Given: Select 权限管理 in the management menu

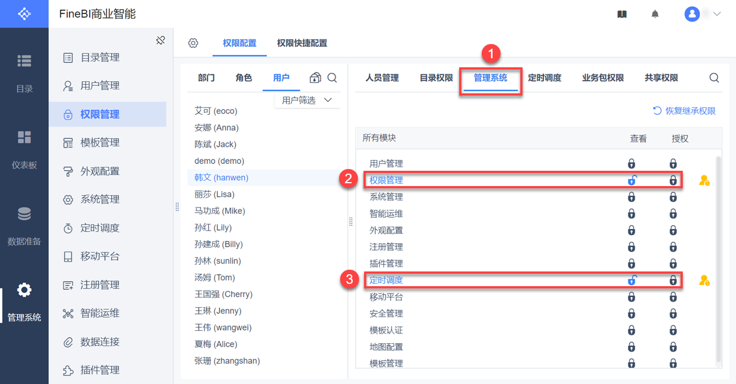Looking at the screenshot, I should tap(108, 114).
